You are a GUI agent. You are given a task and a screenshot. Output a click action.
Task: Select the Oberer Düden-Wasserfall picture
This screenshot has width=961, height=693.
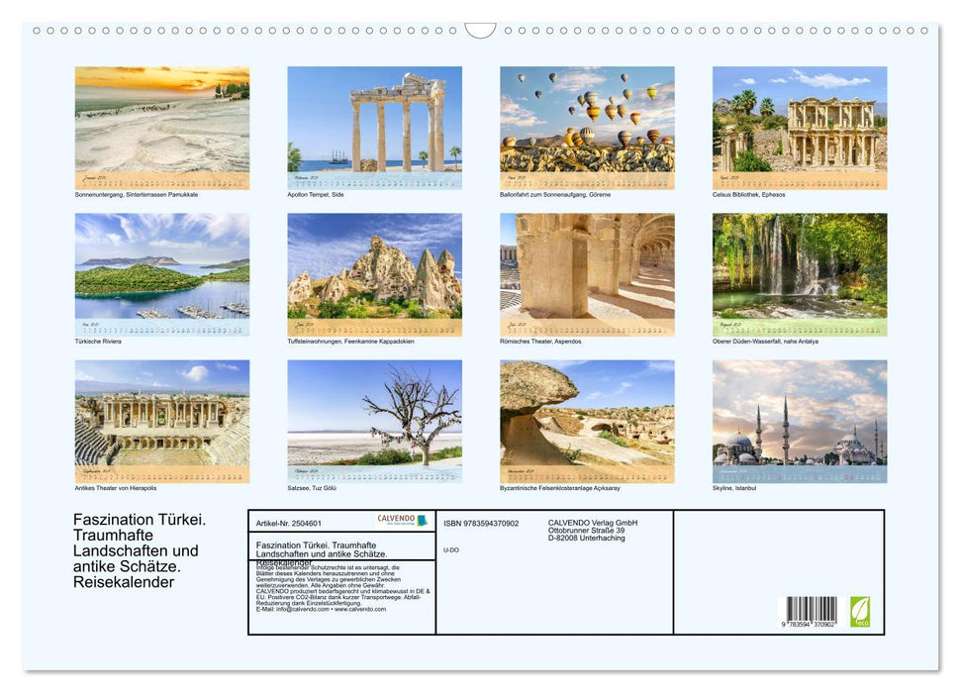coord(800,274)
